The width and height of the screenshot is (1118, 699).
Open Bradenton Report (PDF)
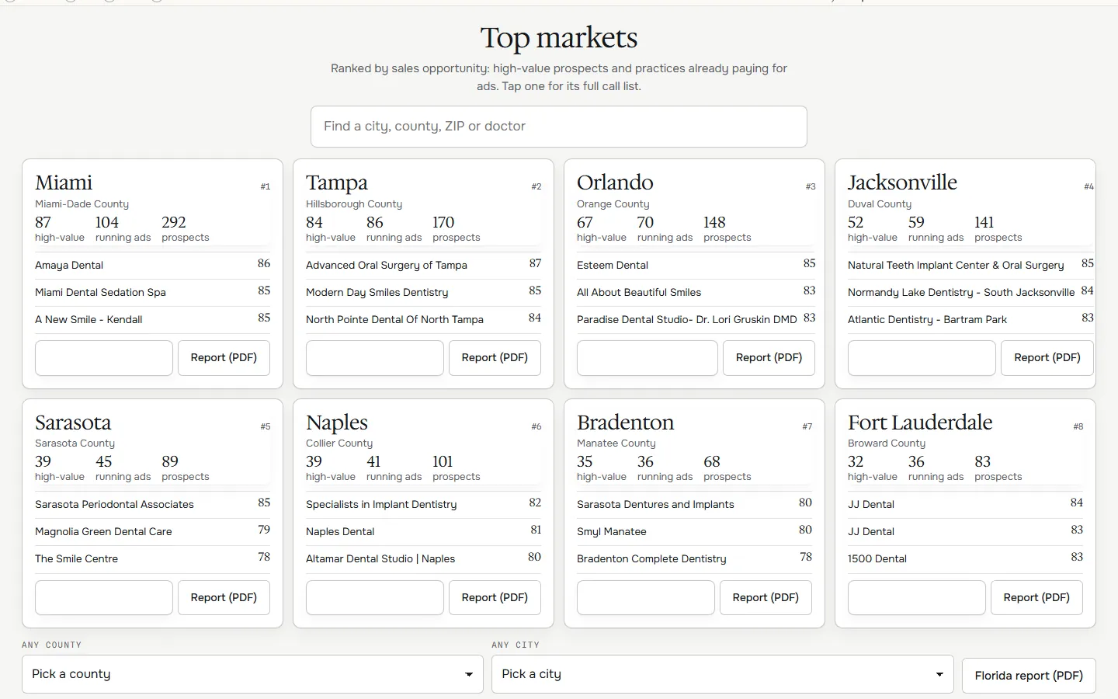tap(766, 598)
